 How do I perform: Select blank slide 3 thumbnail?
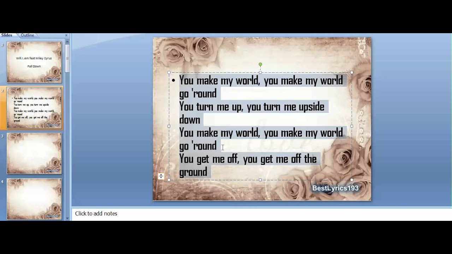[34, 153]
